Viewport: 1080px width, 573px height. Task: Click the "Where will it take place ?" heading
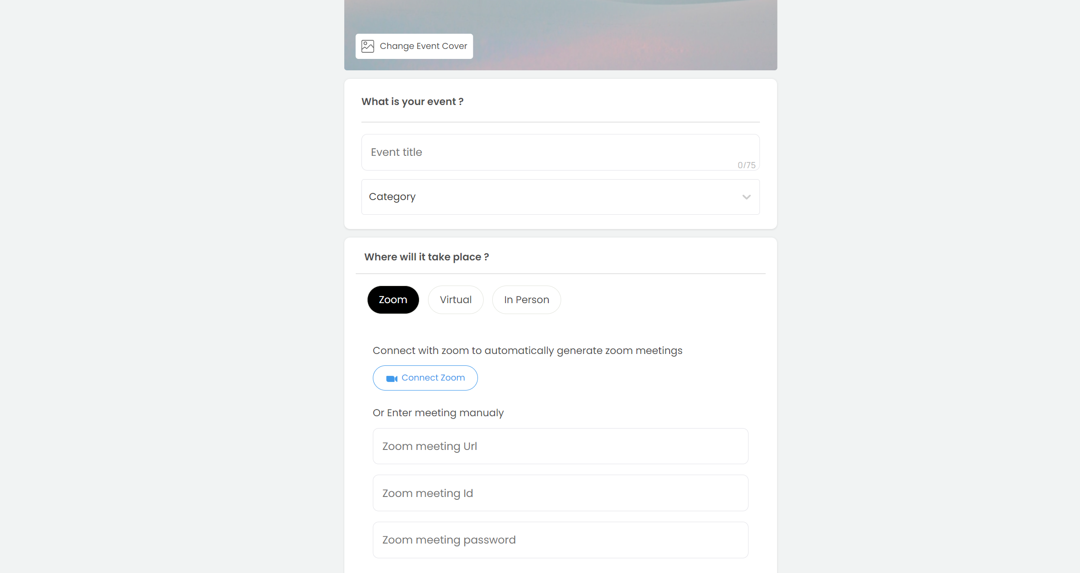(x=426, y=257)
